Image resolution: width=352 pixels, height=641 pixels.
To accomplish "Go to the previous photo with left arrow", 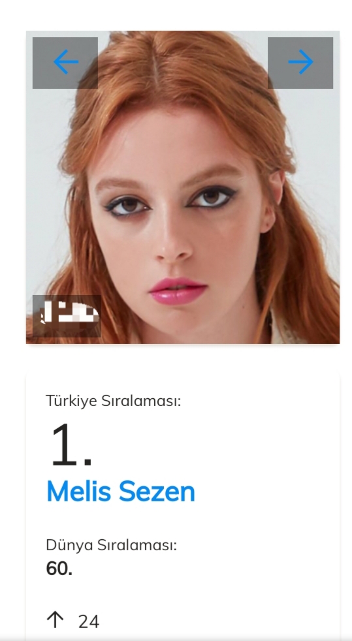I will coord(65,62).
